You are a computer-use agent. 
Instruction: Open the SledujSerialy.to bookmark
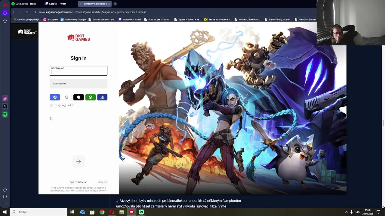click(x=278, y=19)
